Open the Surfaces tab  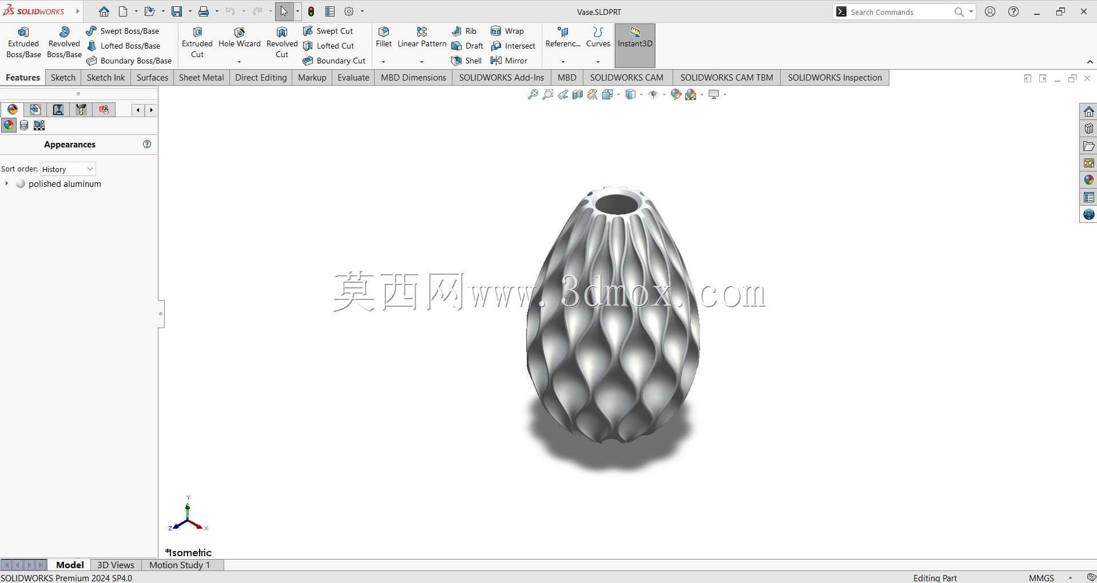152,78
